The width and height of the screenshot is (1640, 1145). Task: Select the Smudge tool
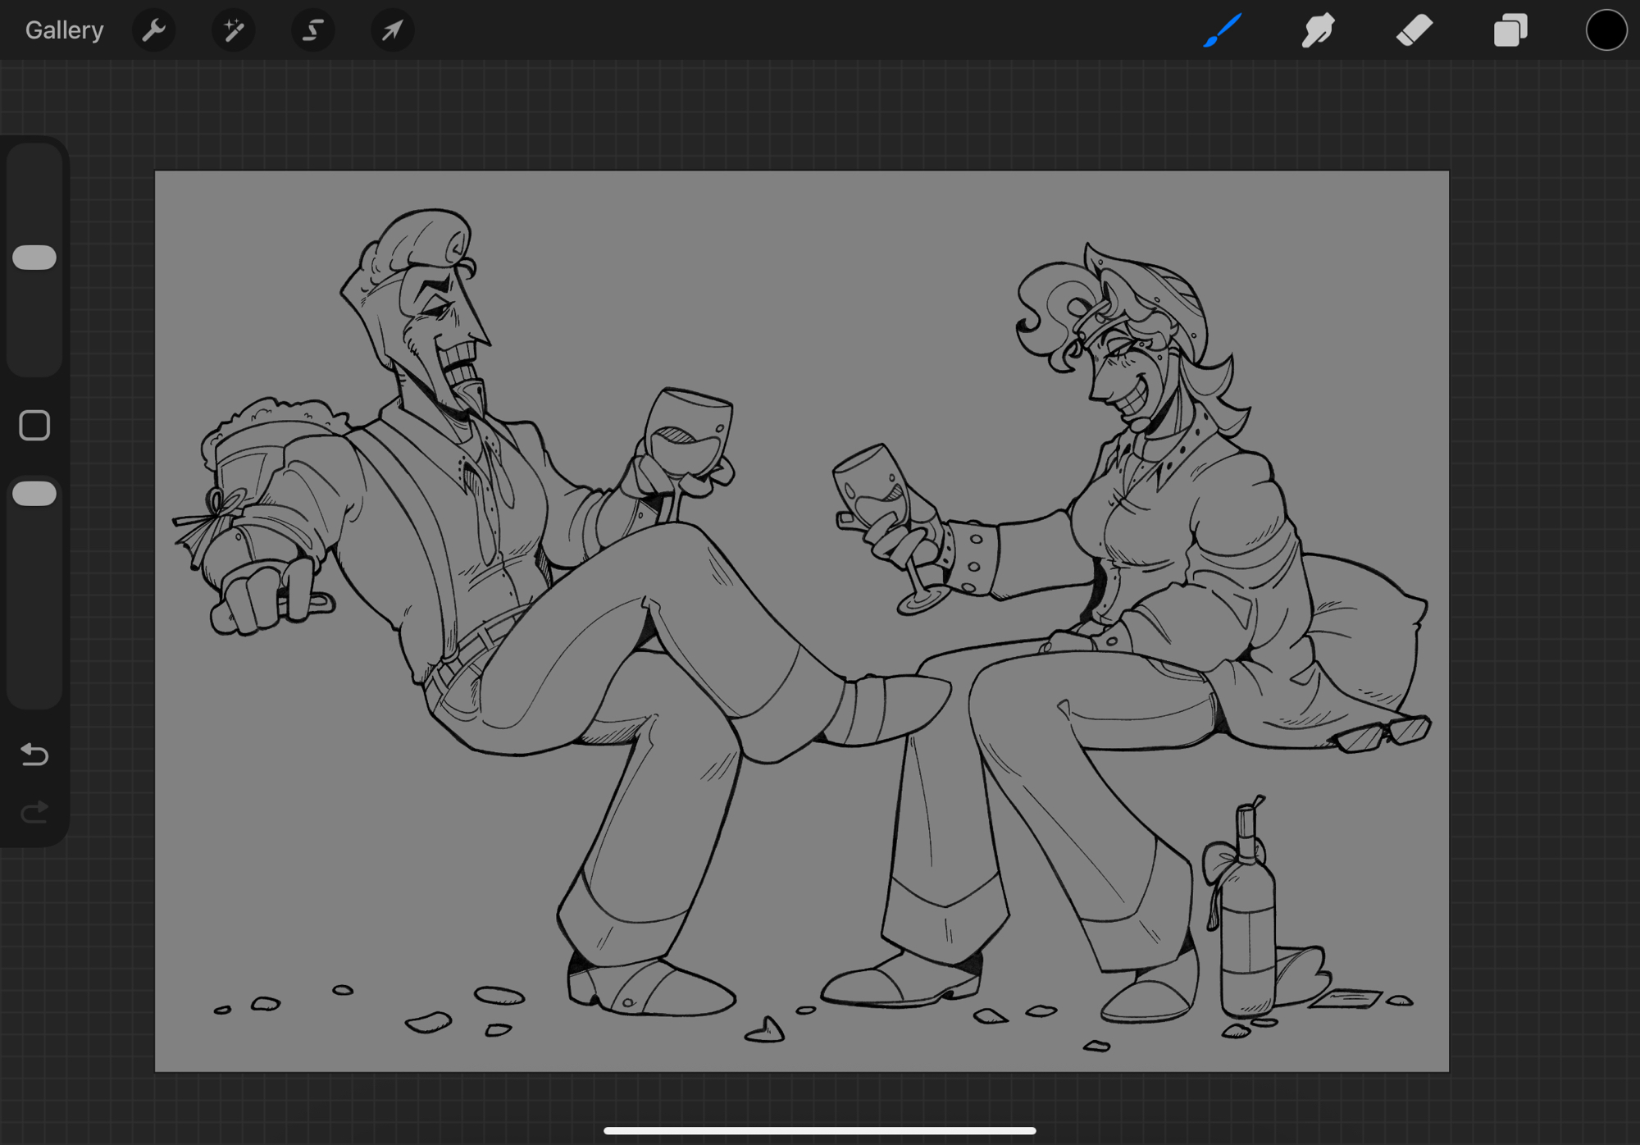coord(1318,30)
